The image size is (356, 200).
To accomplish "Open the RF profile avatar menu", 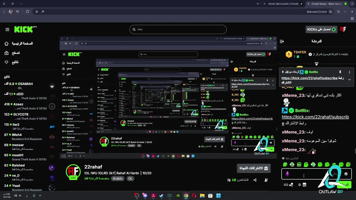I will tap(343, 29).
